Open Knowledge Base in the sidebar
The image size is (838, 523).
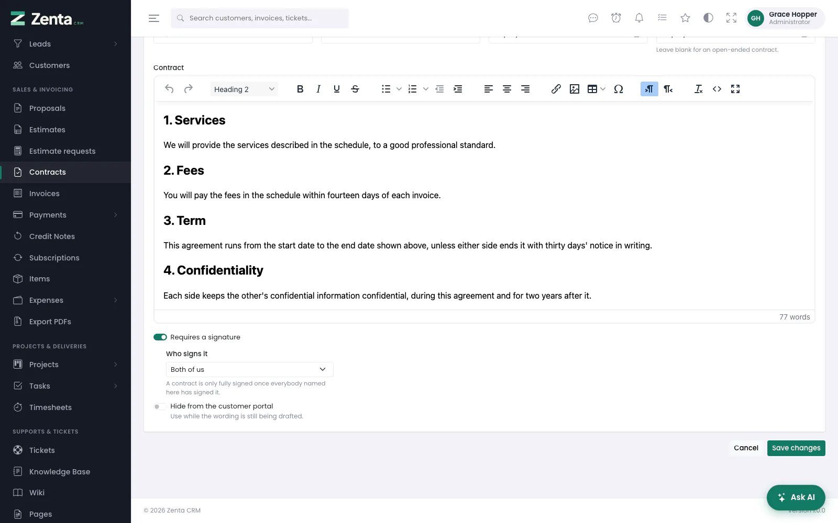click(65, 472)
